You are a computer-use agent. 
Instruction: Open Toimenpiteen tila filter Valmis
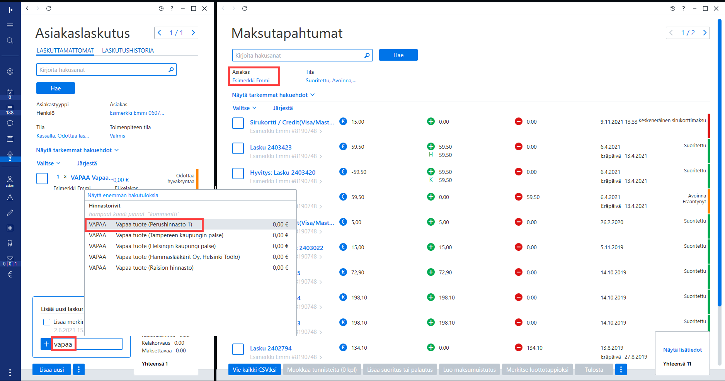tap(117, 136)
